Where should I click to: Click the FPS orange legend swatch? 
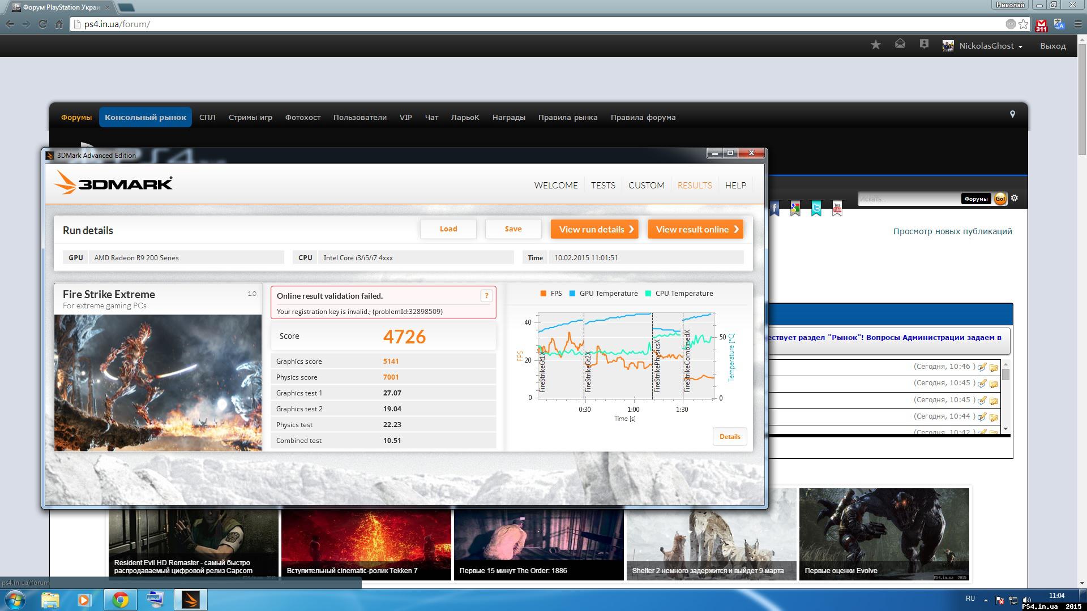pyautogui.click(x=543, y=293)
